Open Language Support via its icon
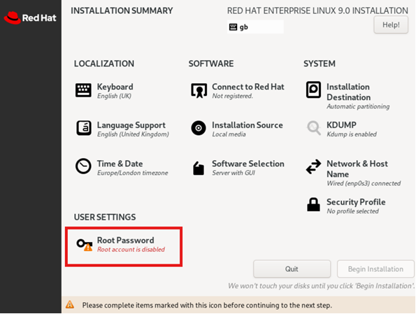Viewport: 416px width, 314px height. click(x=84, y=128)
